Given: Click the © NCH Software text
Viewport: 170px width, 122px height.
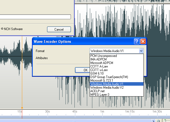Looking at the screenshot, I should click(12, 29).
